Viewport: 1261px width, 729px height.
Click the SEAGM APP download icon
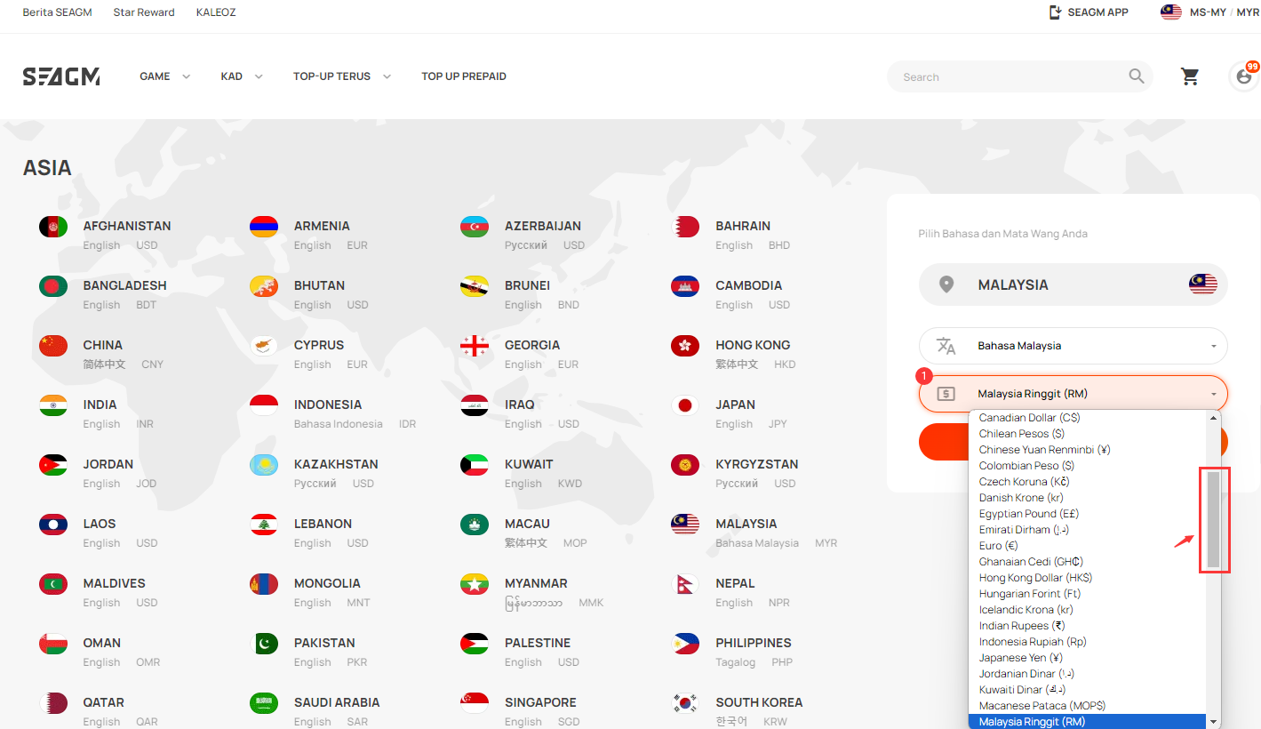(1056, 12)
